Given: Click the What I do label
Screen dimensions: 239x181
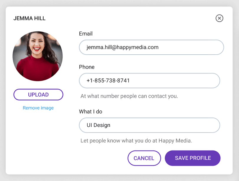Looking at the screenshot, I should click(x=91, y=112).
